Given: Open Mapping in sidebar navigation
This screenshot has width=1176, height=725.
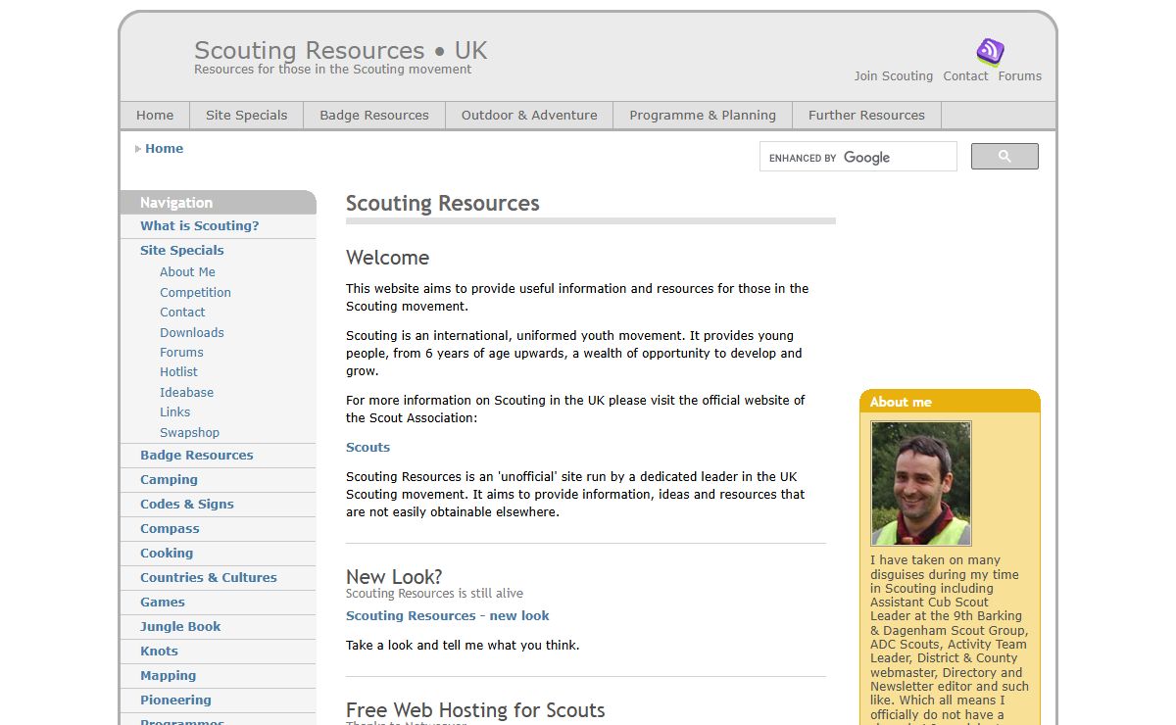Looking at the screenshot, I should [x=169, y=676].
